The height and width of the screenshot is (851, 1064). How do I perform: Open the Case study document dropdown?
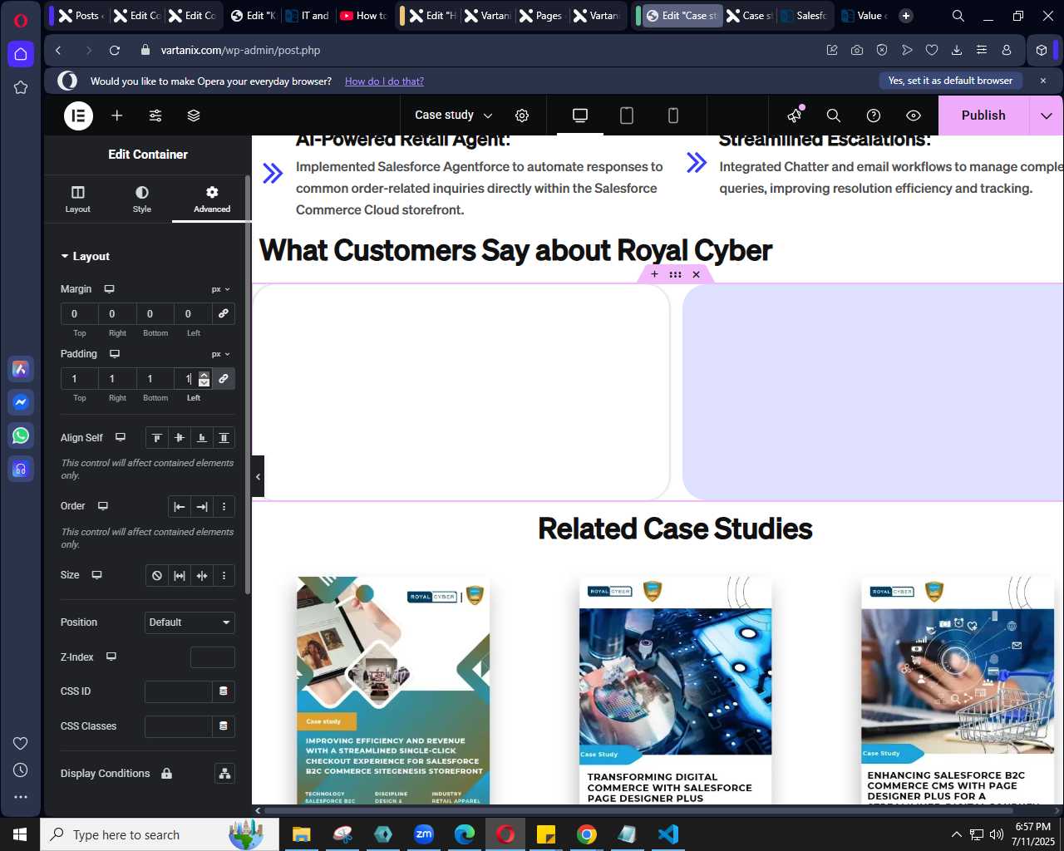[x=453, y=116]
